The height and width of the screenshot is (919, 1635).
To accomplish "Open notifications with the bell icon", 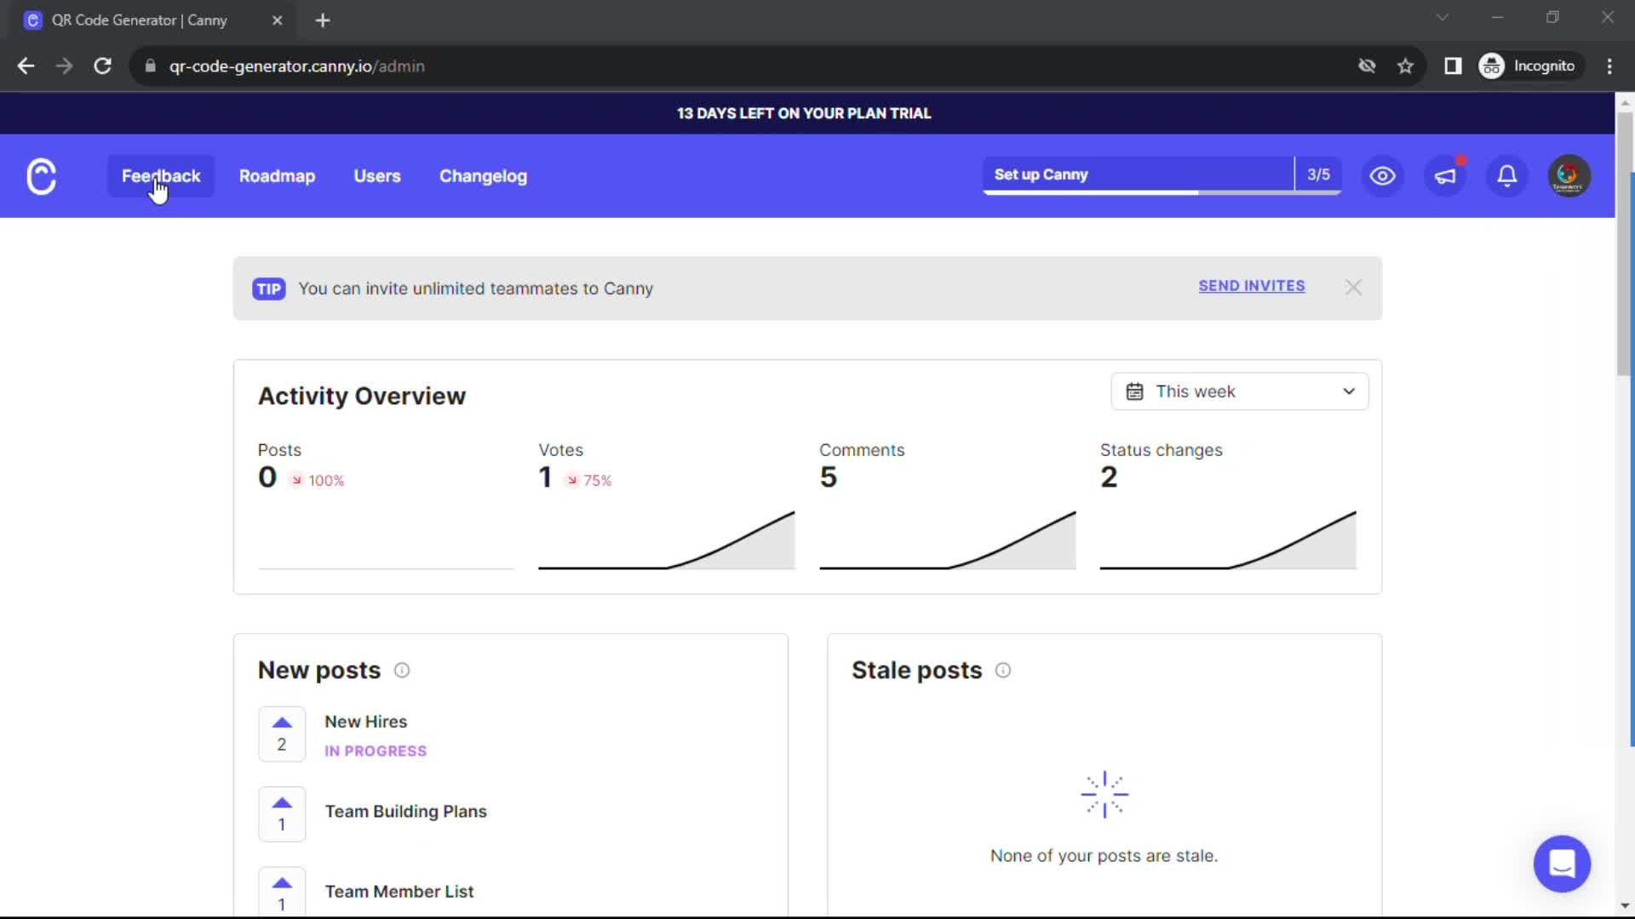I will (x=1506, y=175).
